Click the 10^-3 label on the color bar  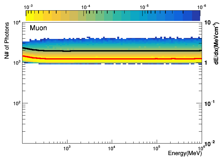tap(28, 7)
